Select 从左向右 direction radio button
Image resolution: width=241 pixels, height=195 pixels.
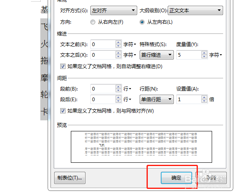coord(142,22)
